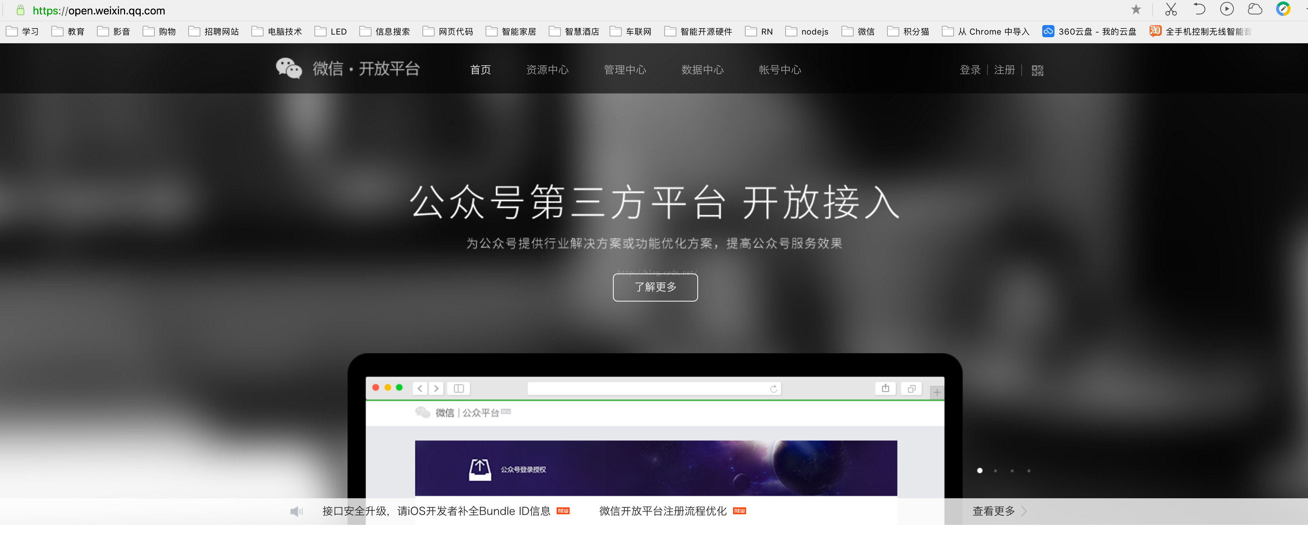Select the second carousel dot indicator
This screenshot has height=537, width=1308.
995,471
